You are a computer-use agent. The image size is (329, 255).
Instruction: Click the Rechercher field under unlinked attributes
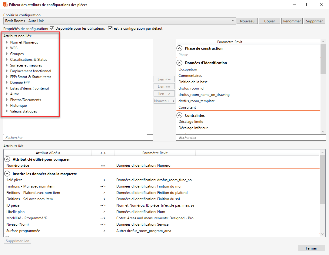coord(78,138)
